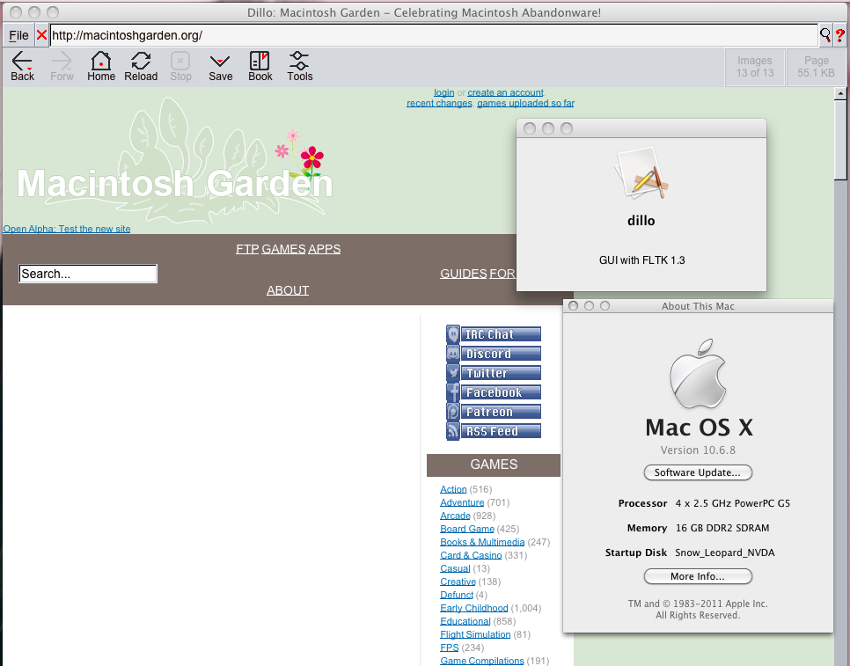Open the Casual games category
Image resolution: width=850 pixels, height=666 pixels.
(x=455, y=568)
